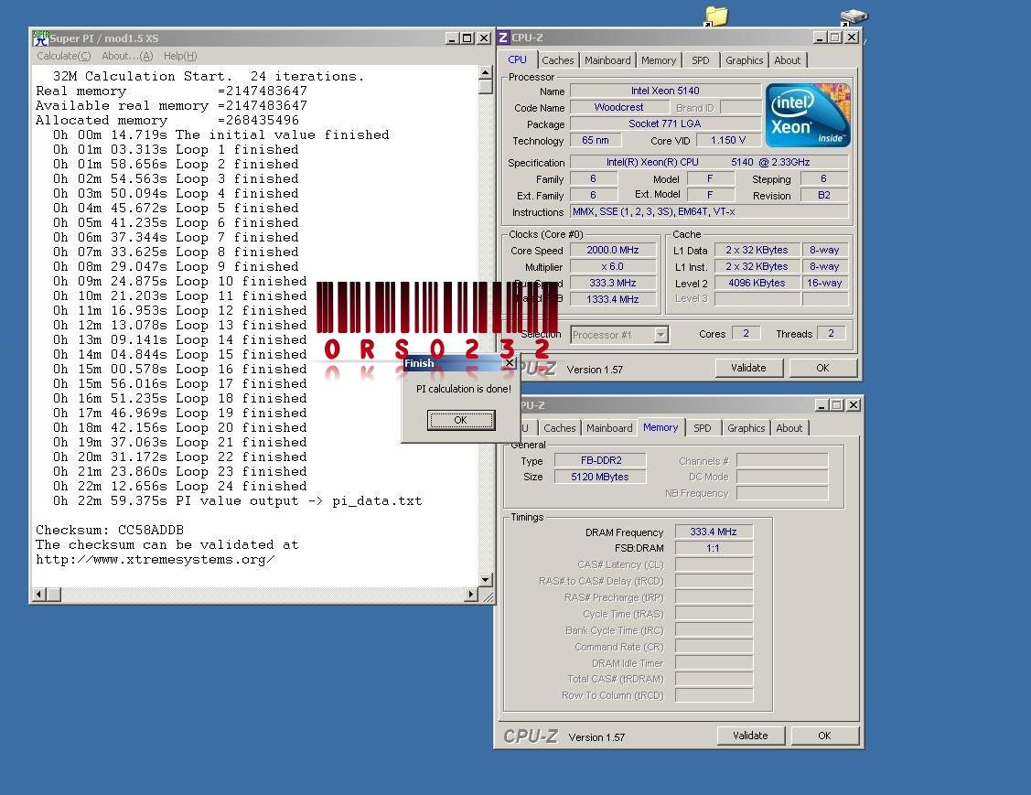Image resolution: width=1031 pixels, height=795 pixels.
Task: Select the Memory tab in lower CPU-Z
Action: 660,427
